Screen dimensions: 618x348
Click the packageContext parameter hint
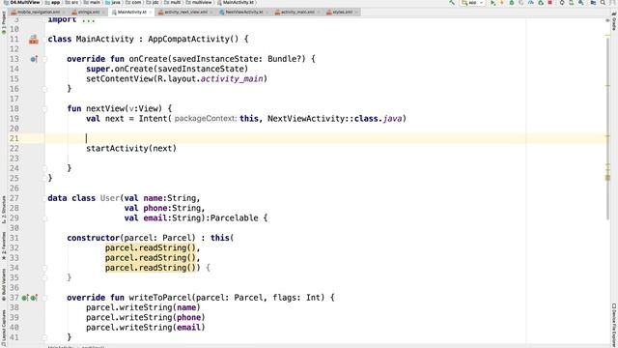[206, 118]
